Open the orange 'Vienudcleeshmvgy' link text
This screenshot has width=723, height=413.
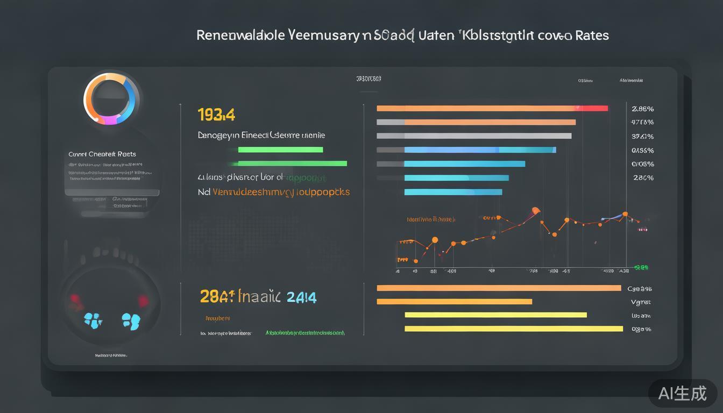click(x=281, y=192)
